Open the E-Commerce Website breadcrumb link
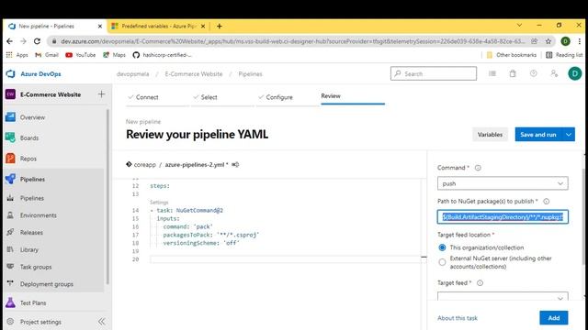Screen dimensions: 588x330 pyautogui.click(x=194, y=74)
